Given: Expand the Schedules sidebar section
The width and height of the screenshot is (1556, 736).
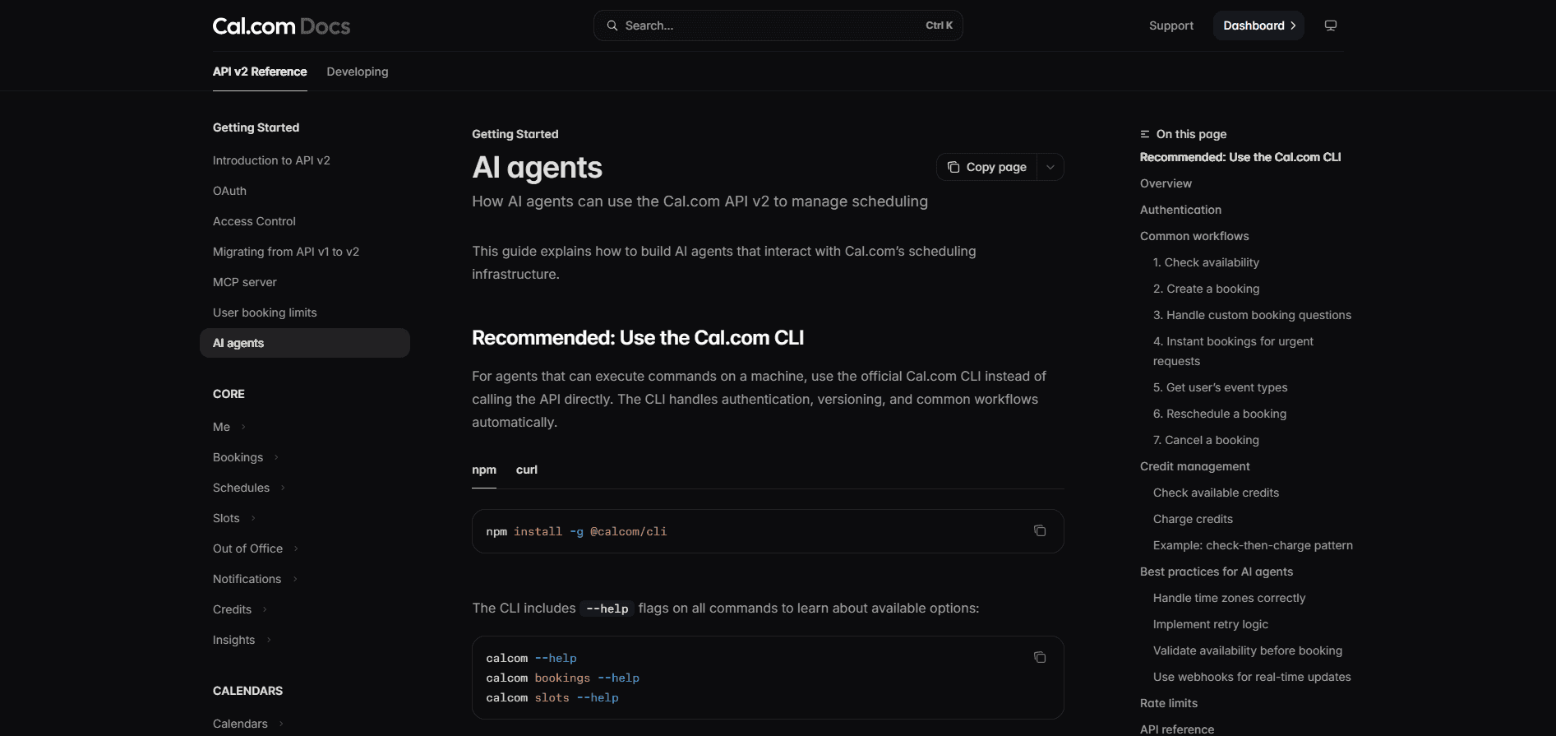Looking at the screenshot, I should point(249,488).
